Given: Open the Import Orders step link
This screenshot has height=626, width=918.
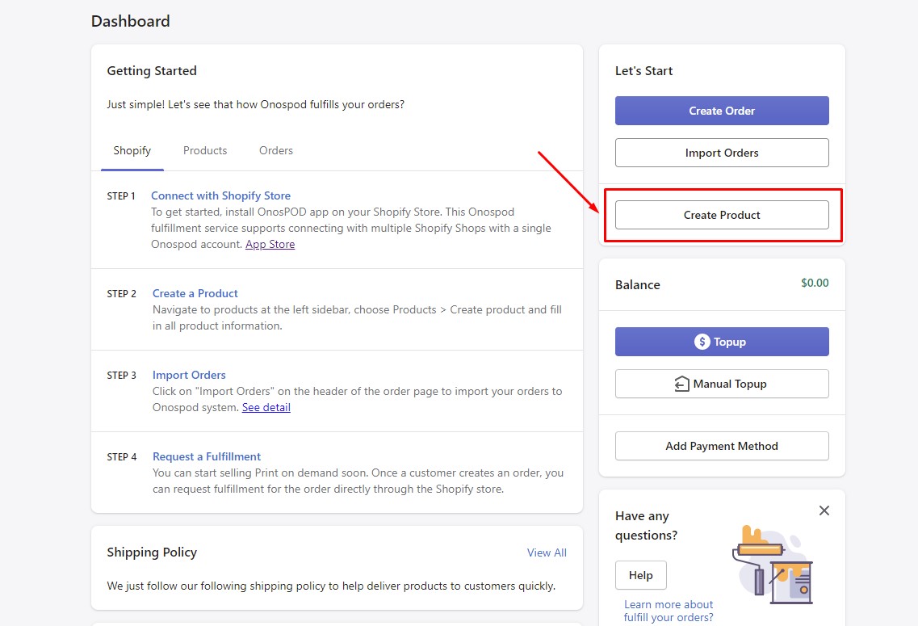Looking at the screenshot, I should [189, 375].
